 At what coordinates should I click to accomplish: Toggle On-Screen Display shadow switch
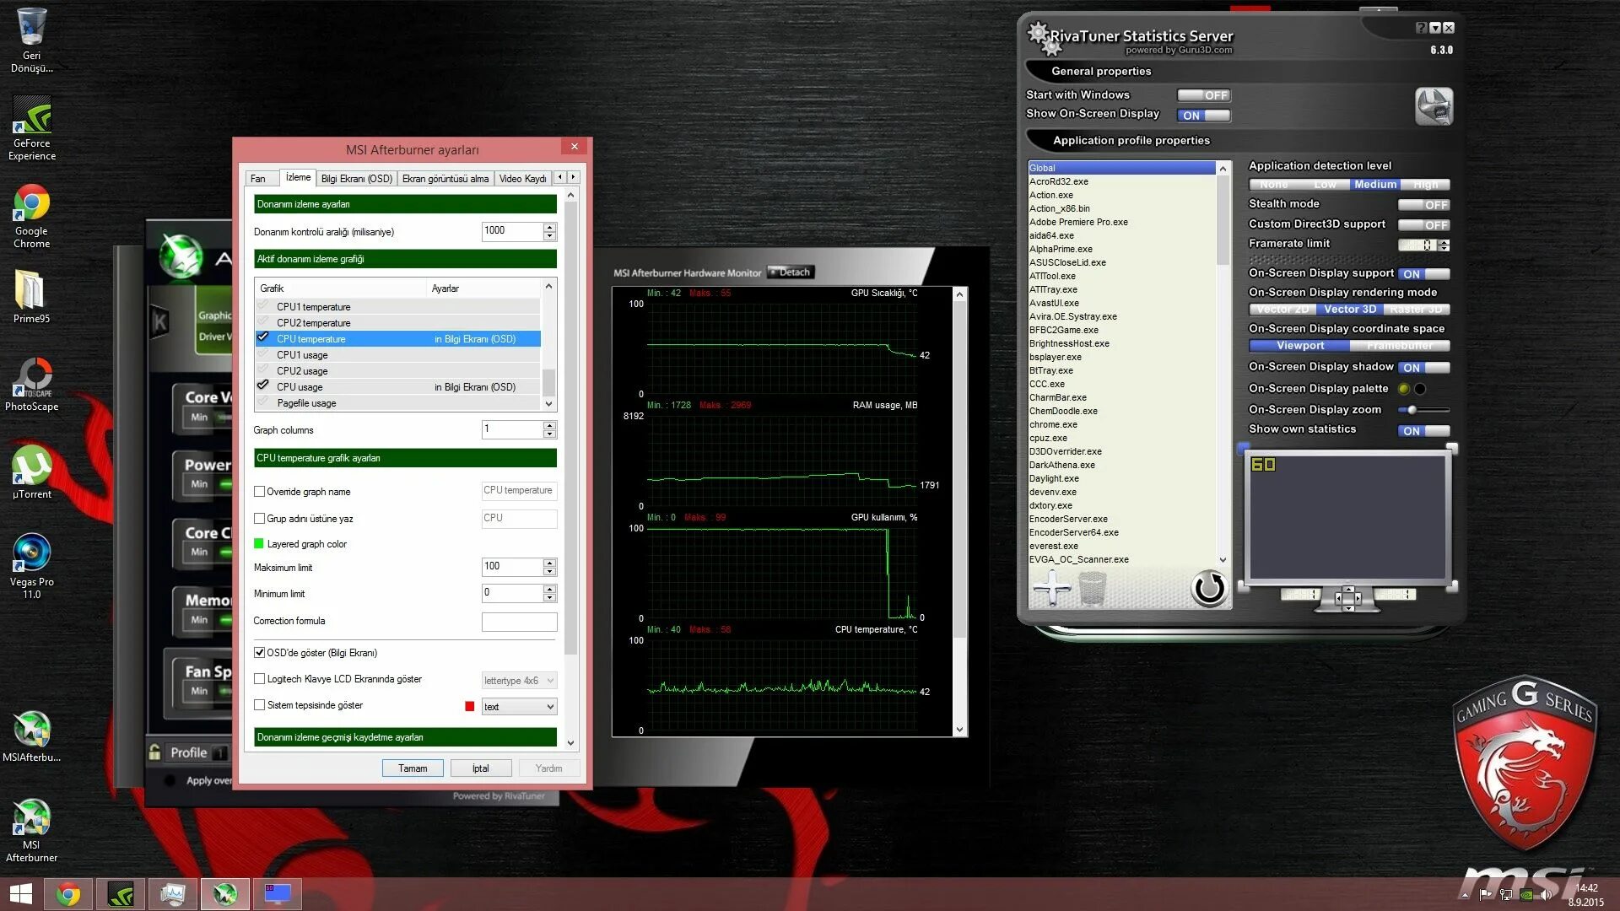pyautogui.click(x=1424, y=368)
